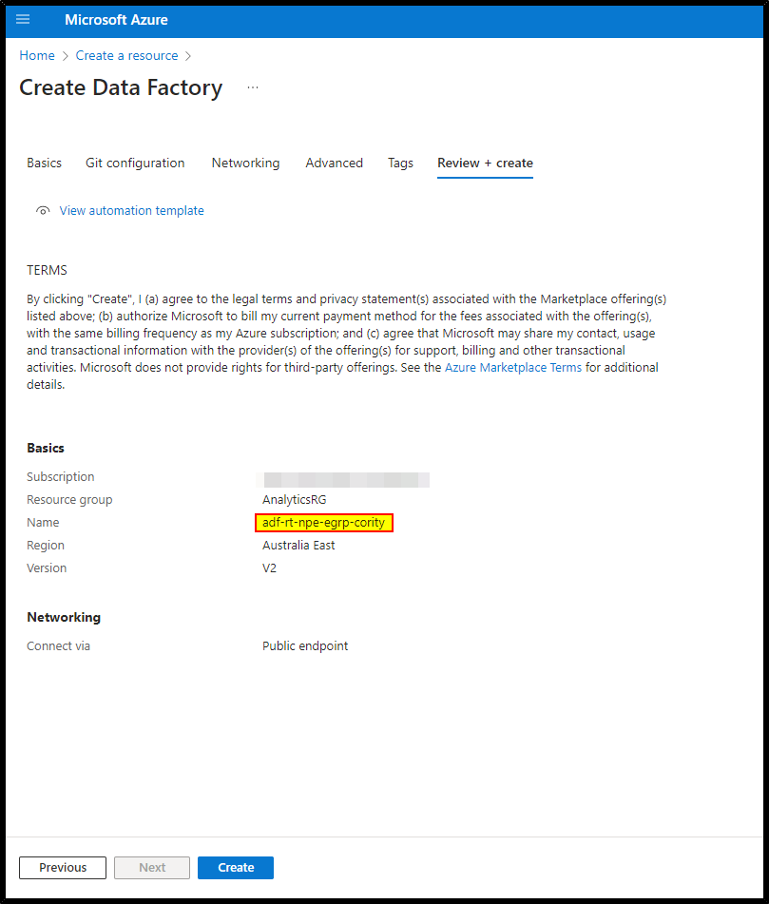Image resolution: width=769 pixels, height=904 pixels.
Task: Click Create to deploy the data factory
Action: pos(236,868)
